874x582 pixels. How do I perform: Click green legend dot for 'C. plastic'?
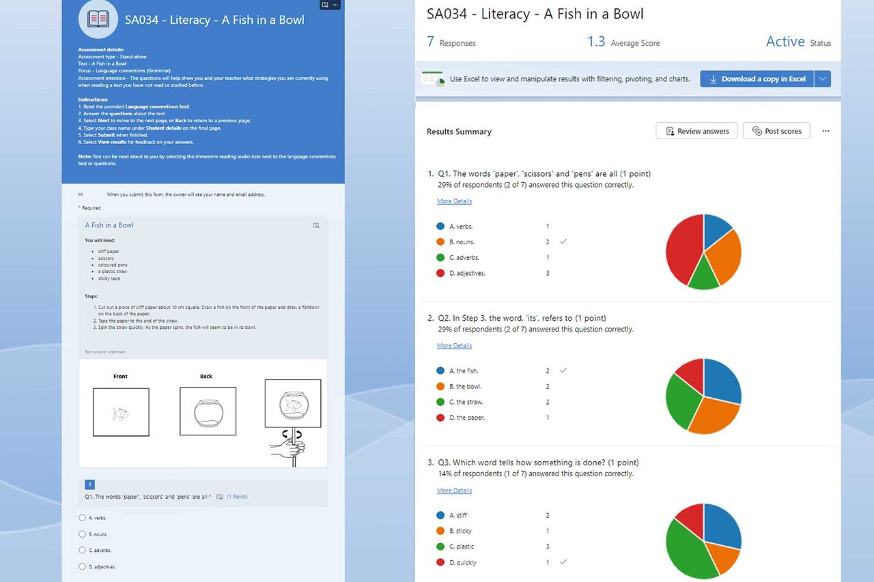tap(440, 547)
